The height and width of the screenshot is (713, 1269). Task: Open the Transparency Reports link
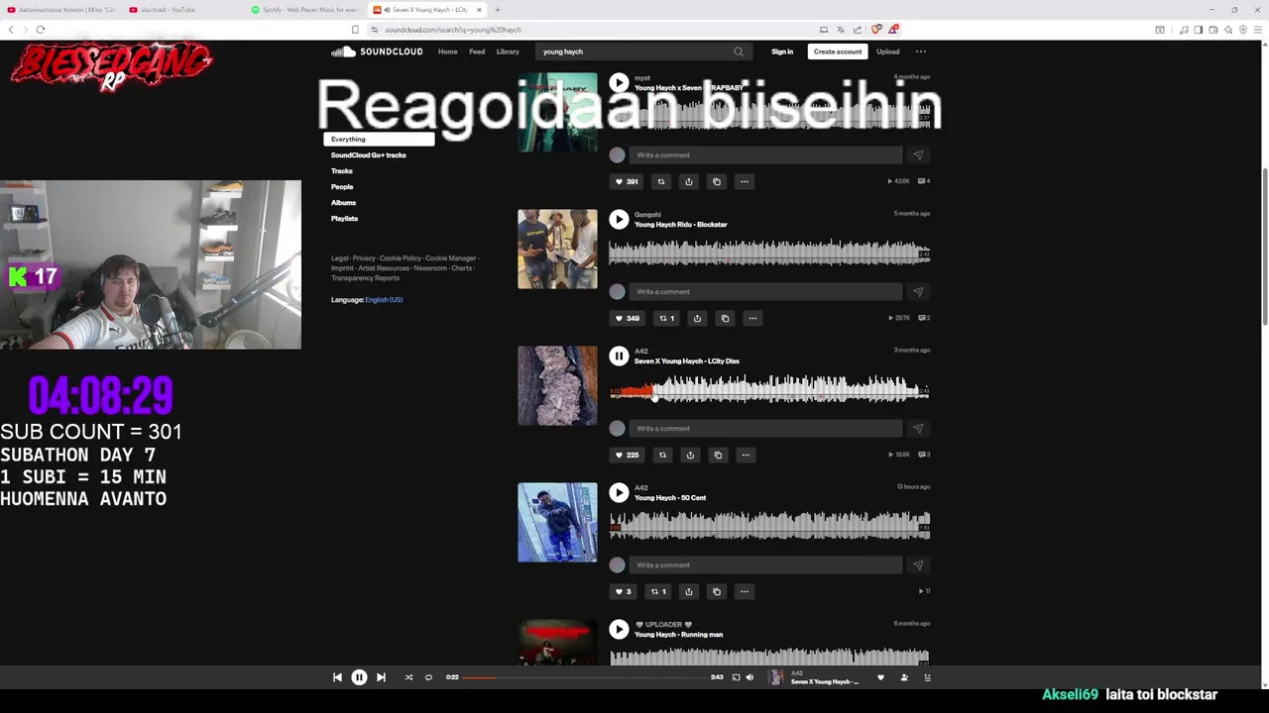pyautogui.click(x=365, y=278)
